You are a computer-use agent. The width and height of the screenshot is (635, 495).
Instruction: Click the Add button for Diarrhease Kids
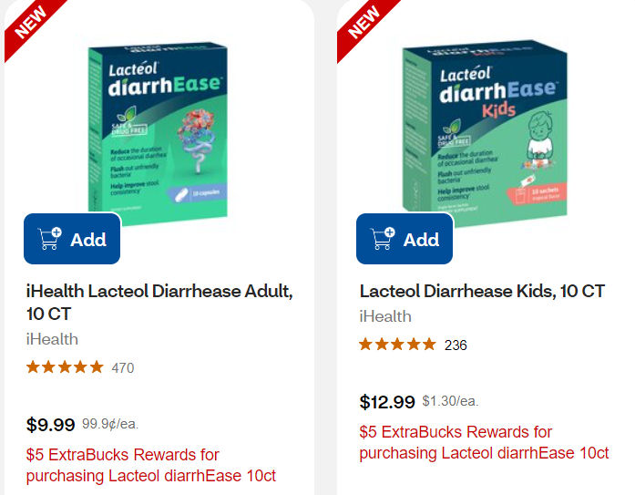click(x=405, y=240)
